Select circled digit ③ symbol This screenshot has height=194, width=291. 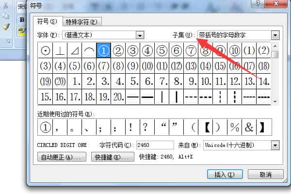(133, 50)
